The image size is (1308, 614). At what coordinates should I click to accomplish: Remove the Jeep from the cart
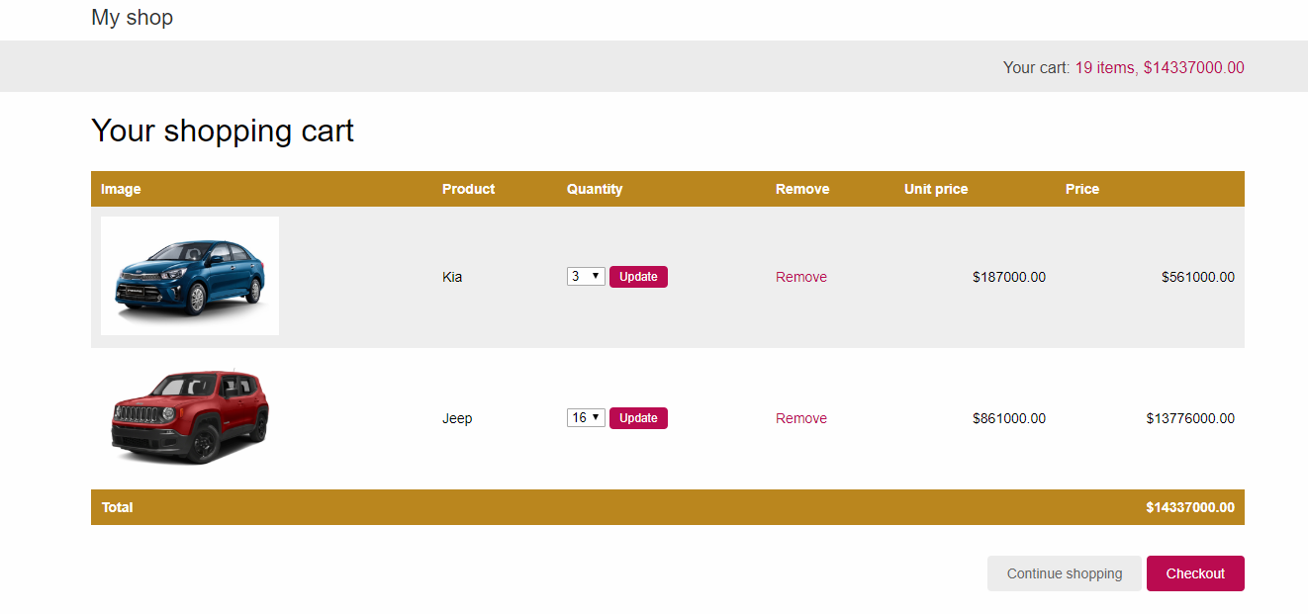coord(801,418)
